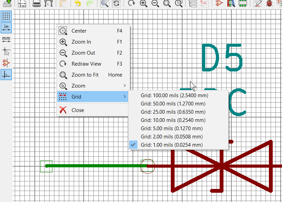The width and height of the screenshot is (282, 202).
Task: Select Zoom to Fit menu item
Action: tap(93, 75)
